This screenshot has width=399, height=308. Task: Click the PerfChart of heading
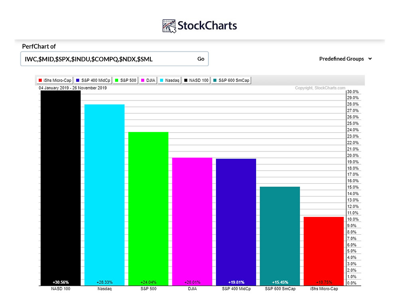click(x=39, y=47)
